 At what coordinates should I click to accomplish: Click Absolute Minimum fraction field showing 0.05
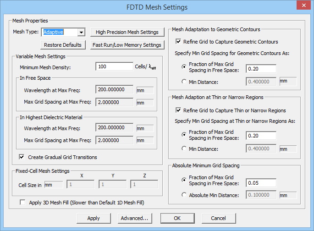(x=261, y=183)
